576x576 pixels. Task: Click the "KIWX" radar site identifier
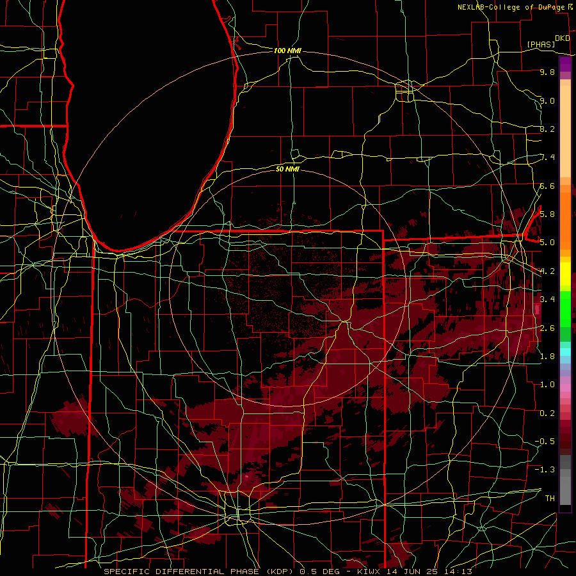coord(369,572)
